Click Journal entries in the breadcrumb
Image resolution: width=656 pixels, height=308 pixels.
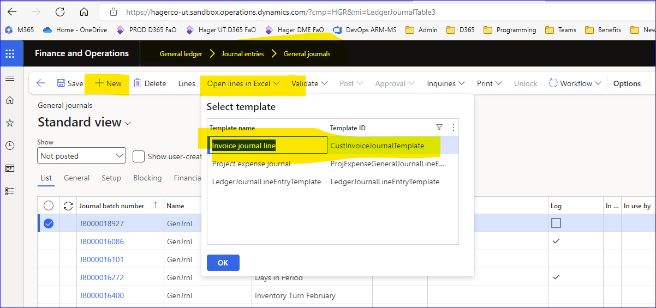click(x=243, y=54)
